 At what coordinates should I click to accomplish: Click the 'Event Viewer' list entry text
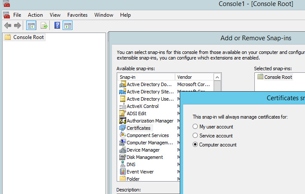(140, 172)
